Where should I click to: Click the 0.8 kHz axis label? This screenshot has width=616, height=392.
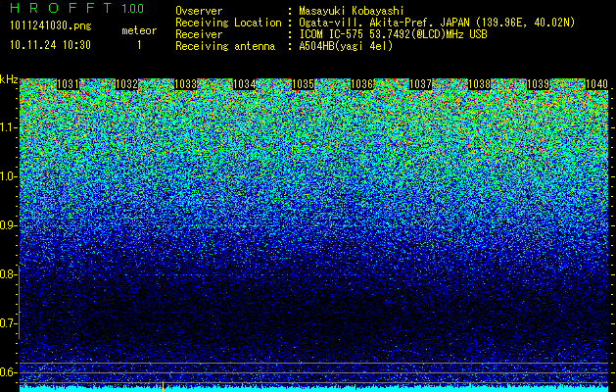coord(8,274)
